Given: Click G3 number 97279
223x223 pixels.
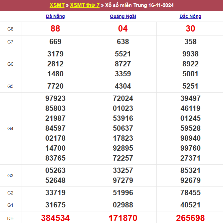Looking at the screenshot, I should tap(123, 180).
